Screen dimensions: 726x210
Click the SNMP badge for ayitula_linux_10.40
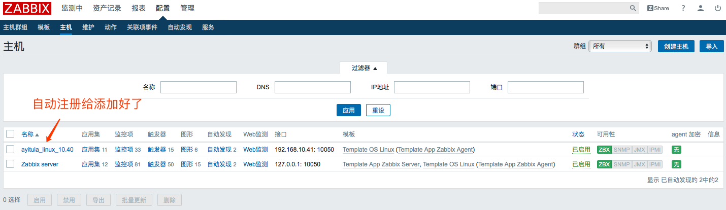click(621, 150)
